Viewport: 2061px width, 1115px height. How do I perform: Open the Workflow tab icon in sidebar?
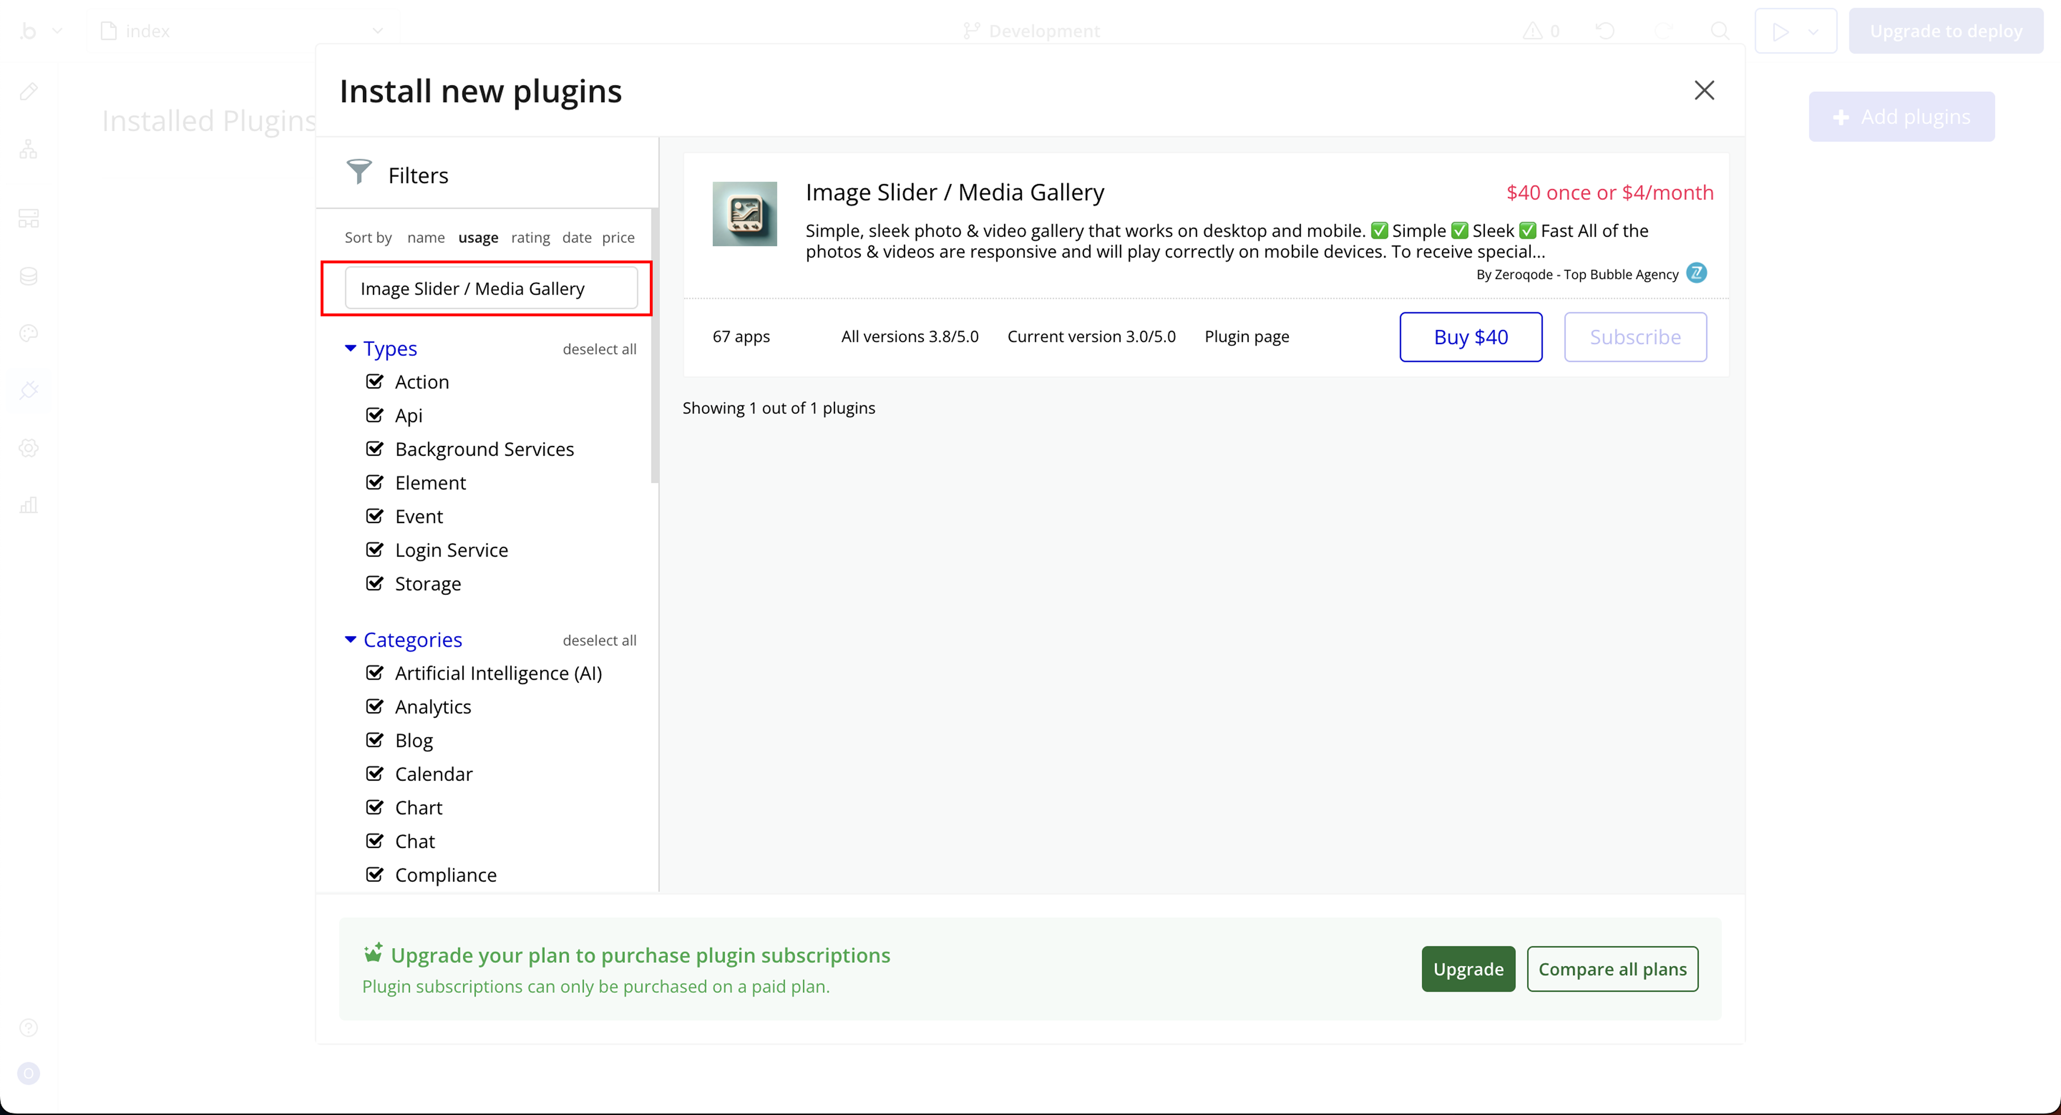29,150
